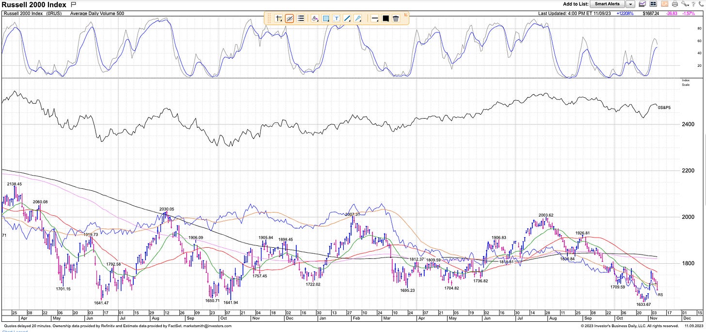706x332 pixels.
Task: Open line thickness selector
Action: 375,18
